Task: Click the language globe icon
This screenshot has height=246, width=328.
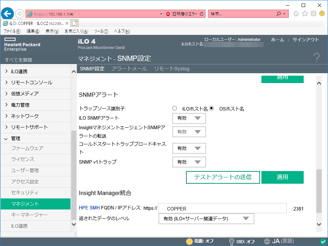Action: (267, 241)
